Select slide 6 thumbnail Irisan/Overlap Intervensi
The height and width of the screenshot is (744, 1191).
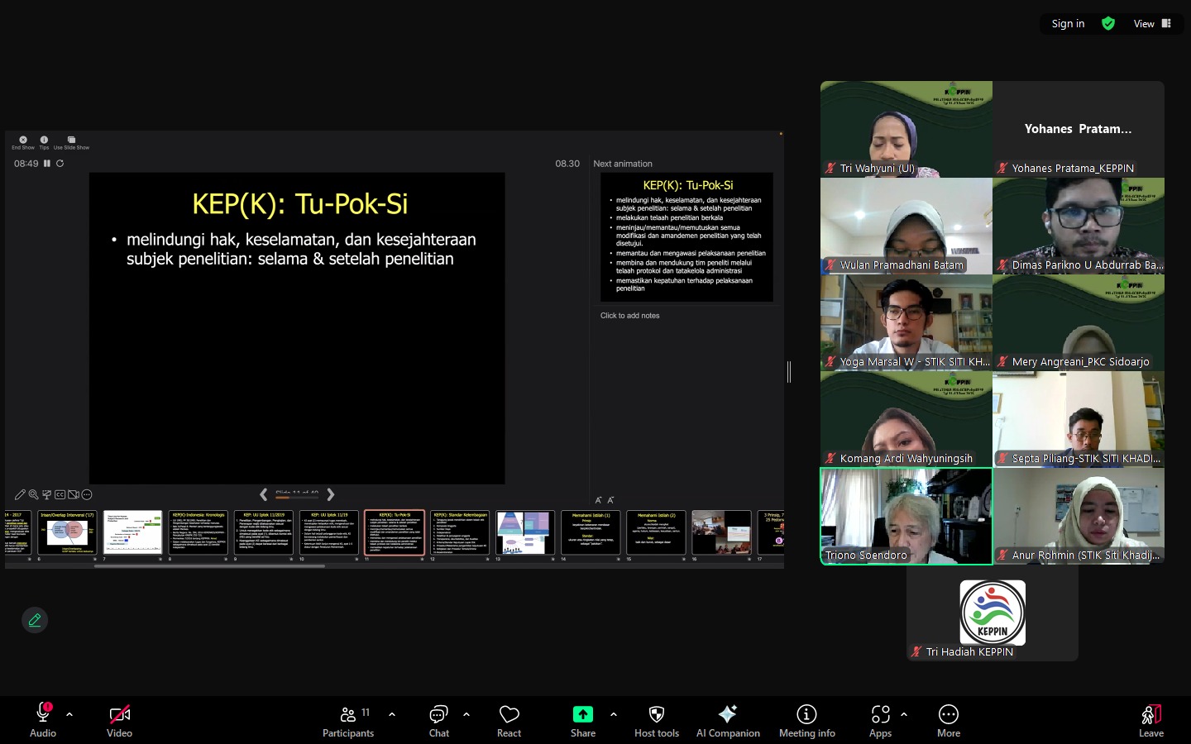click(x=68, y=532)
